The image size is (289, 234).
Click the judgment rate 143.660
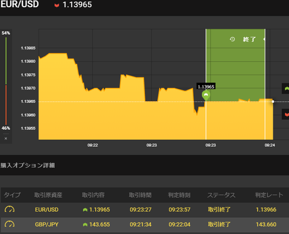point(266,224)
